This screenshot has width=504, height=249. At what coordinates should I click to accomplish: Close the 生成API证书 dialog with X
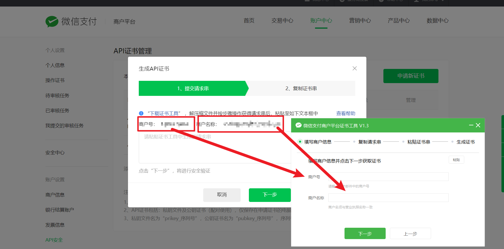[x=354, y=68]
